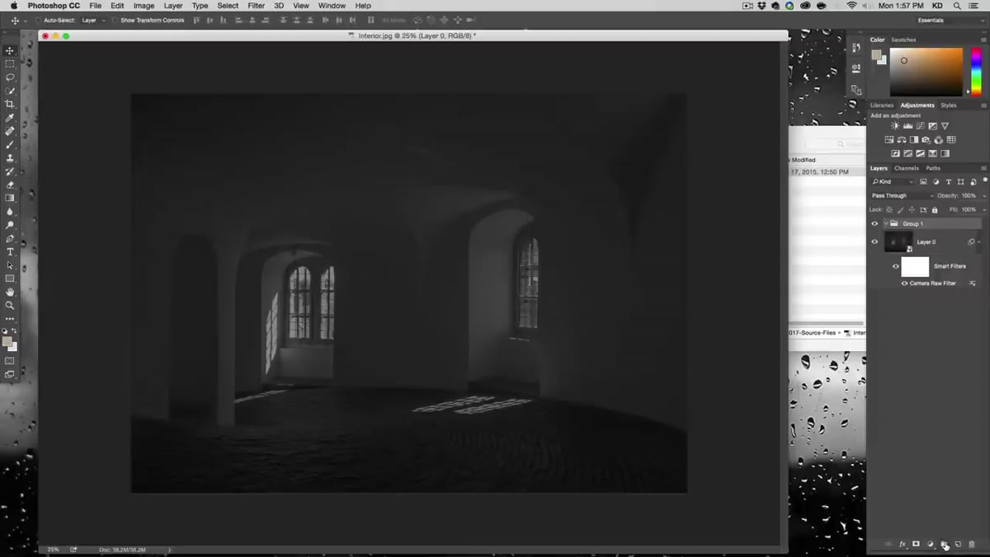Select the Crop tool
990x557 pixels.
(x=10, y=104)
